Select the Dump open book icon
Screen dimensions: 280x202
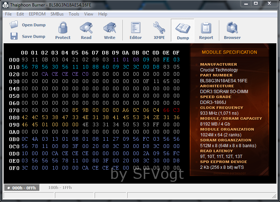coord(183,28)
